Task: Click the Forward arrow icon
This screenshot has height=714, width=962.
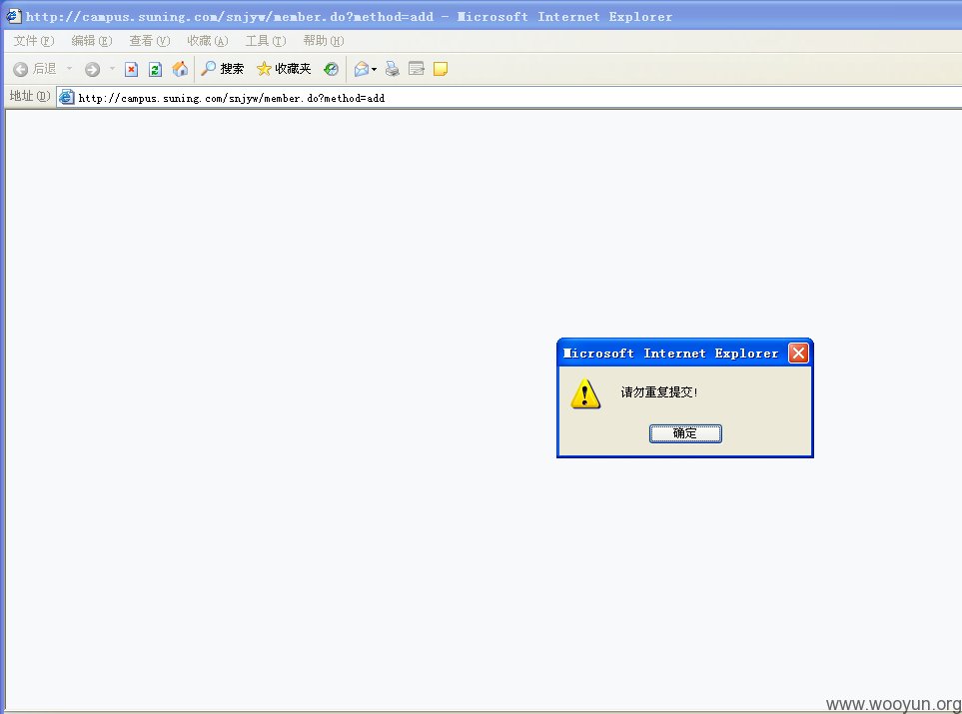Action: pyautogui.click(x=92, y=69)
